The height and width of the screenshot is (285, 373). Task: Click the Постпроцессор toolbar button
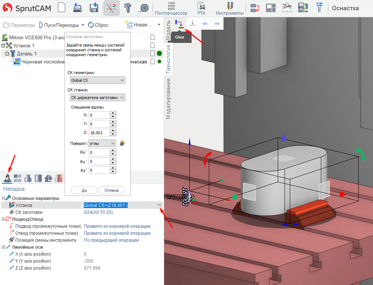click(171, 8)
